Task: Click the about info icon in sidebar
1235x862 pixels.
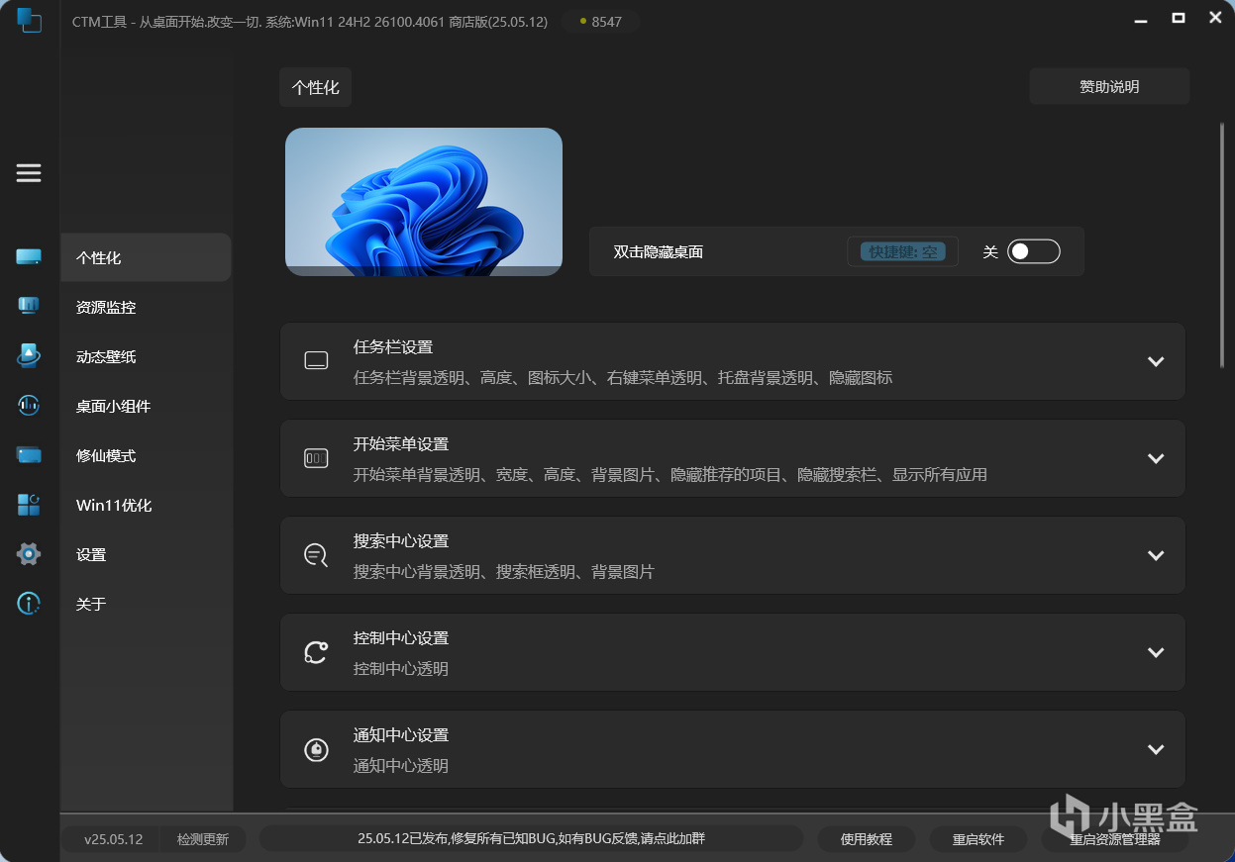Action: coord(29,603)
